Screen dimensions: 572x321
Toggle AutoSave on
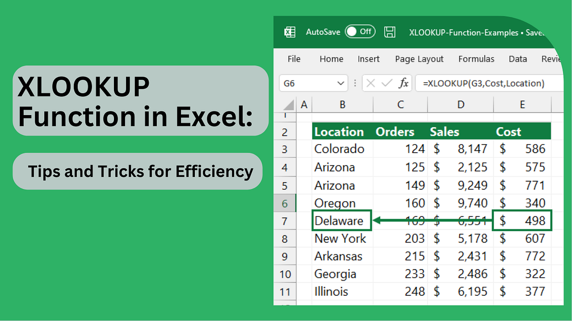[360, 31]
